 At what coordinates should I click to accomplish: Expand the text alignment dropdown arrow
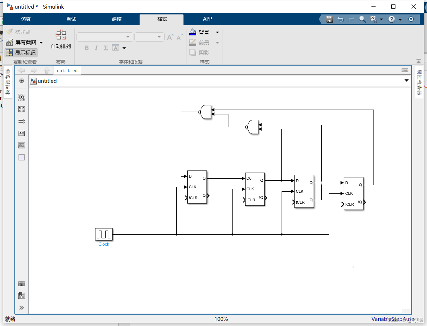click(x=124, y=48)
